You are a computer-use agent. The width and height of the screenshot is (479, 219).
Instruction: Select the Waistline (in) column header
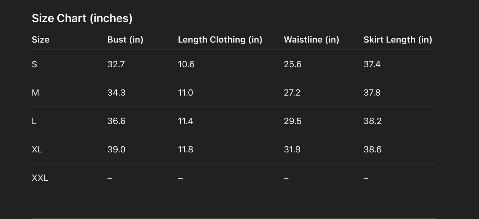[x=311, y=40]
